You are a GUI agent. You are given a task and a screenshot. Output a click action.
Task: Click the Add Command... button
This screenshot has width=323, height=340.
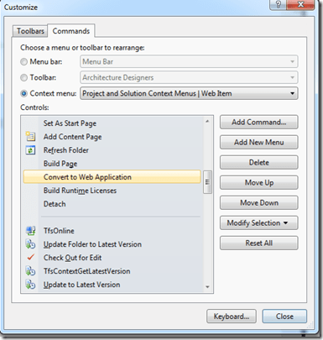pos(259,123)
